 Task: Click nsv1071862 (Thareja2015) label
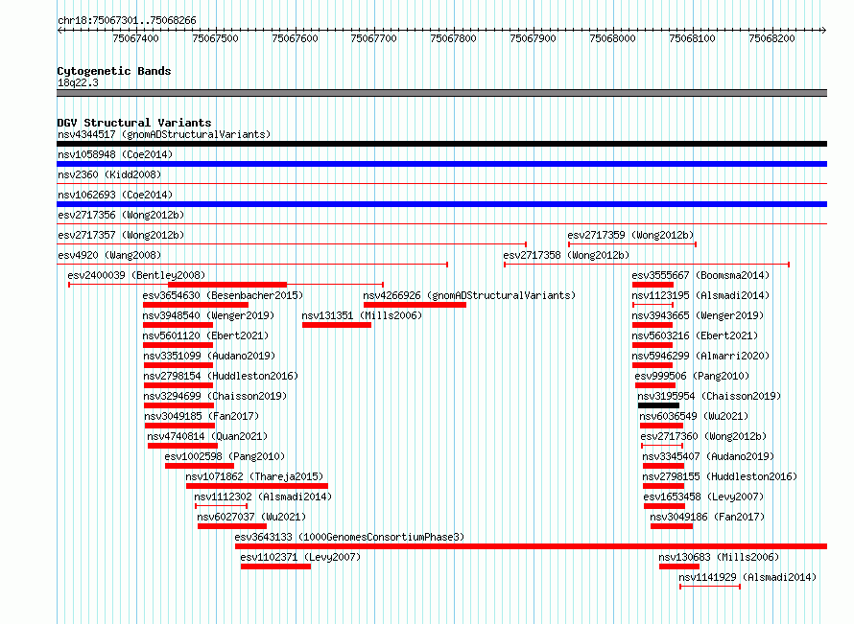pyautogui.click(x=254, y=476)
